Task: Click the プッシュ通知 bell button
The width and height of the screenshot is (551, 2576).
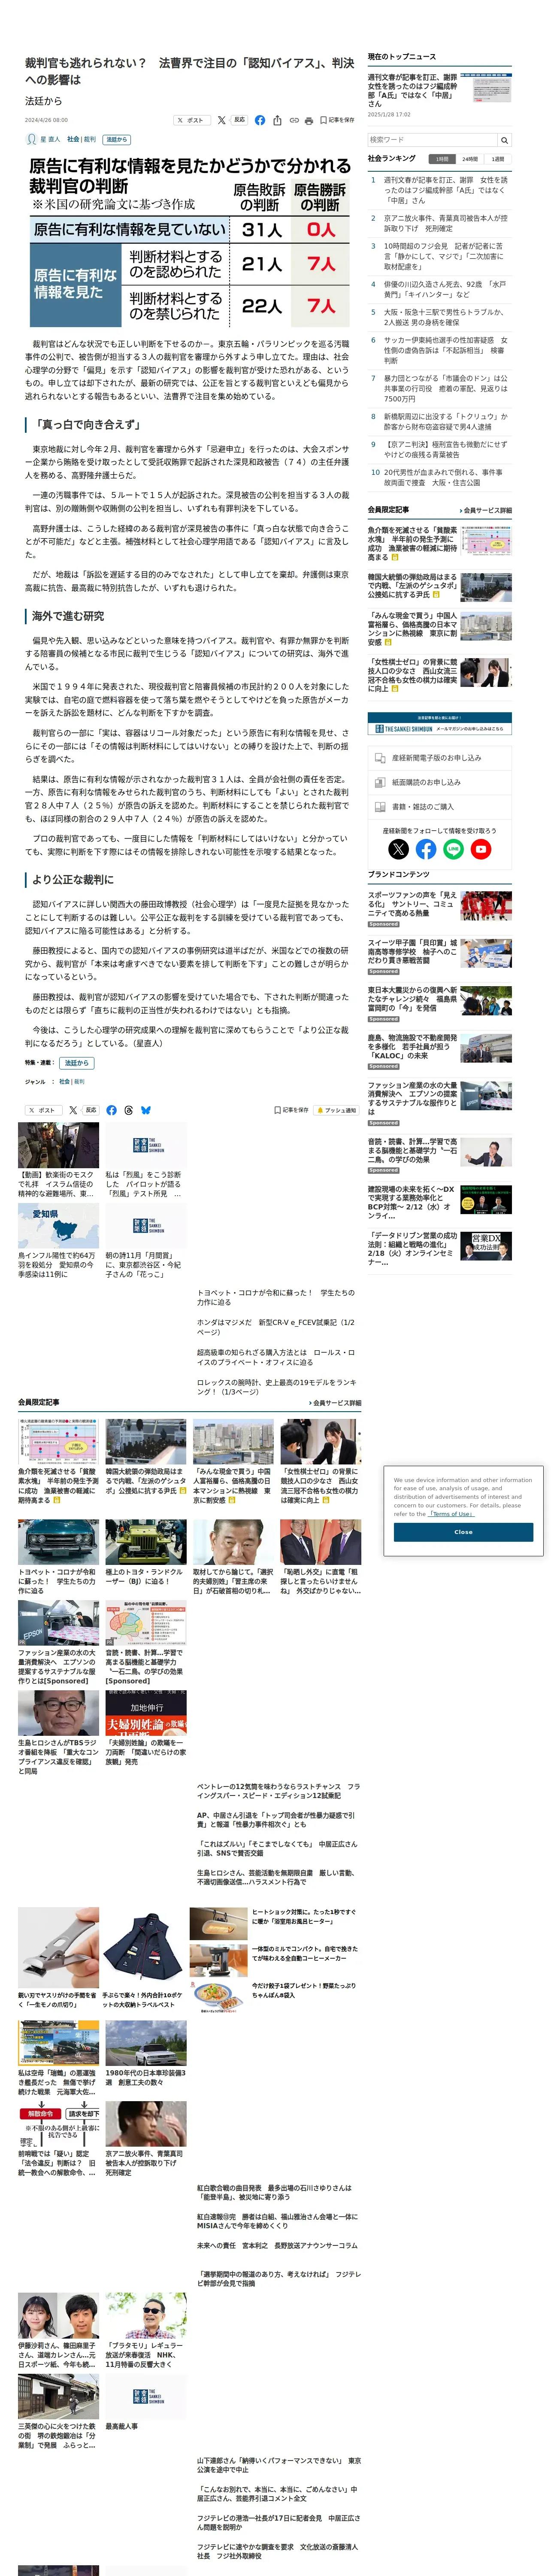Action: click(x=336, y=1110)
